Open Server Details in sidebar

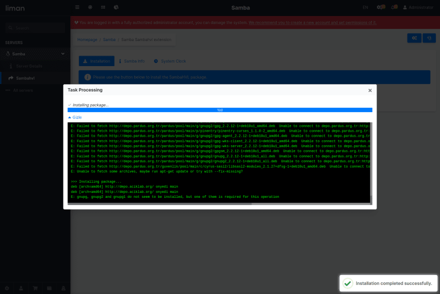click(x=29, y=66)
